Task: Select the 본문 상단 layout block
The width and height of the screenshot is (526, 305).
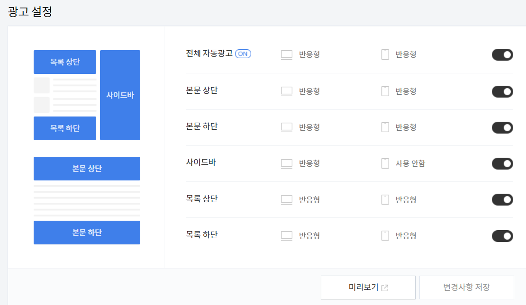Action: [87, 169]
